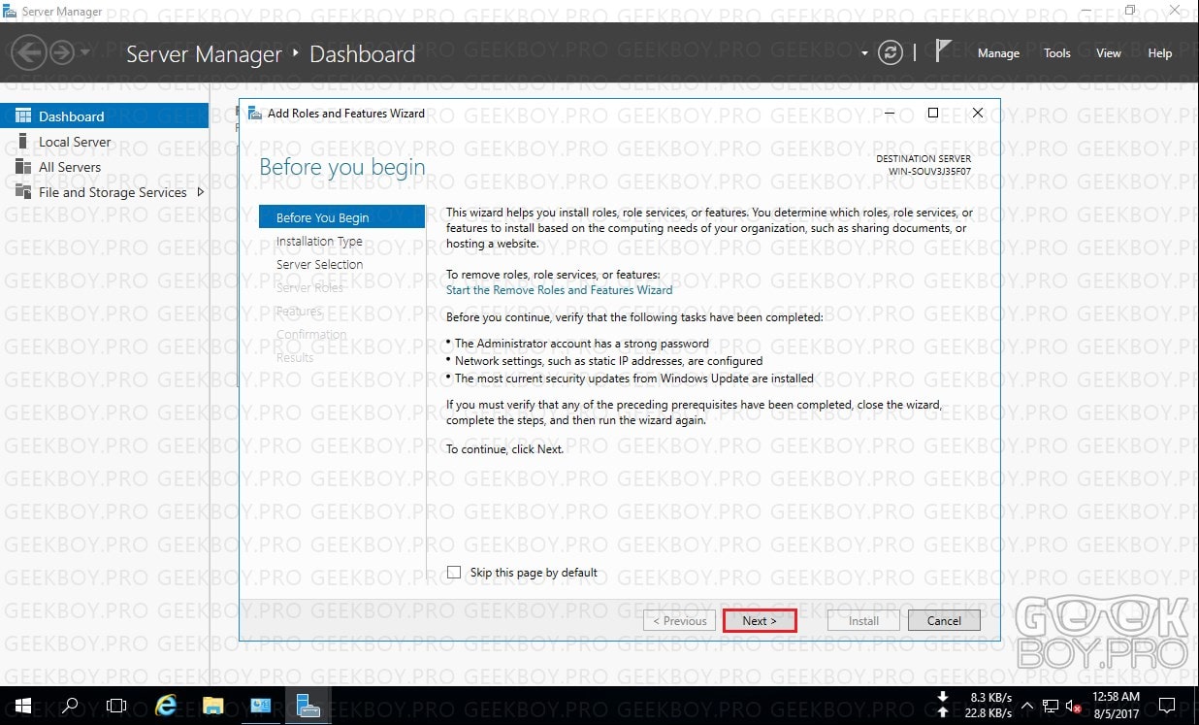Open Task View from the taskbar
The height and width of the screenshot is (725, 1199).
[116, 706]
